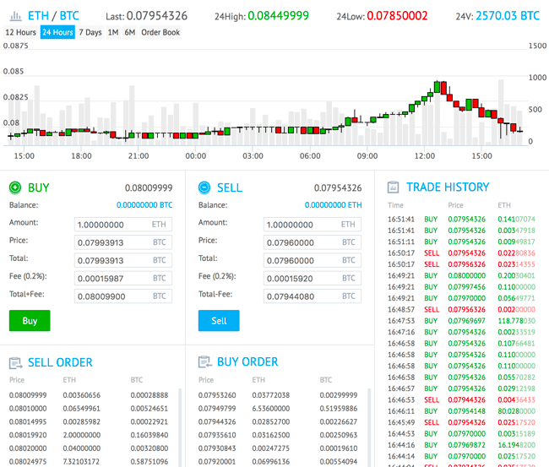Select buy order at price 0.07953260
549x467 pixels.
[278, 395]
